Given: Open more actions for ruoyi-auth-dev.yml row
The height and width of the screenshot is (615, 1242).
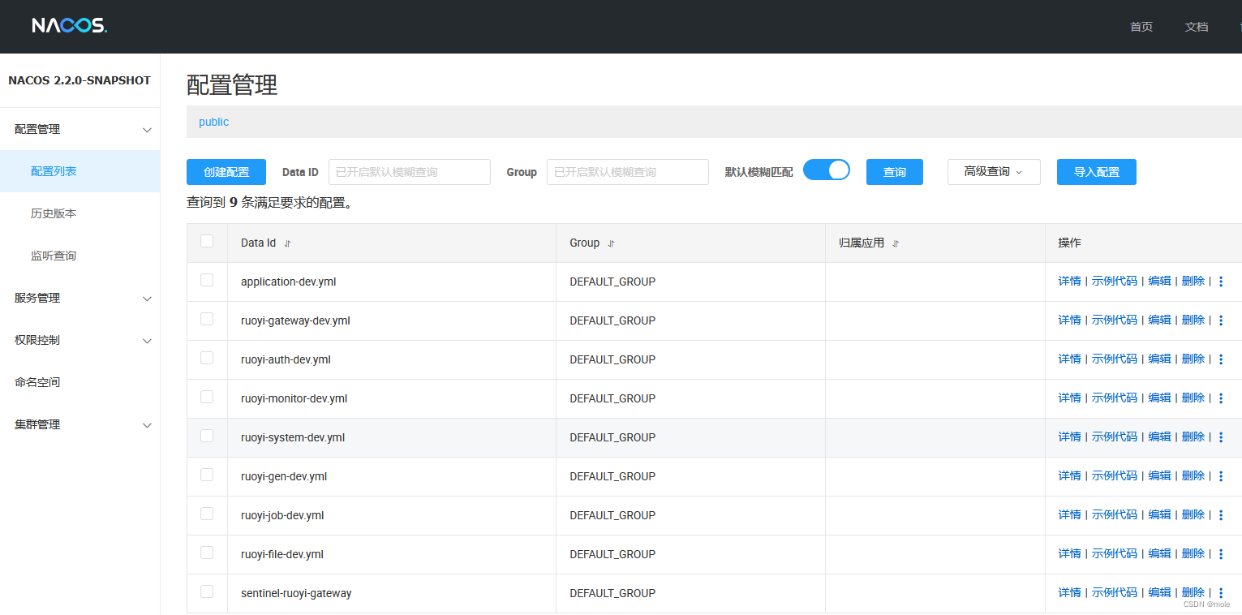Looking at the screenshot, I should click(1221, 359).
